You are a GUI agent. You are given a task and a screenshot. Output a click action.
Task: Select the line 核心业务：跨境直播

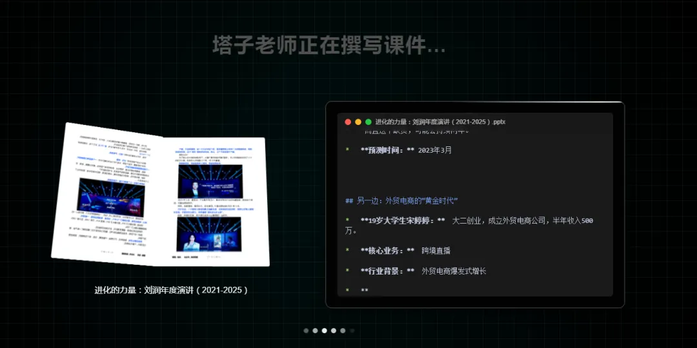(398, 251)
